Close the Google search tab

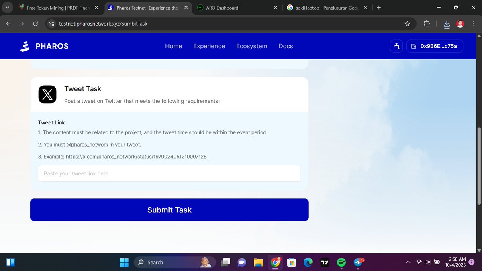pos(366,8)
